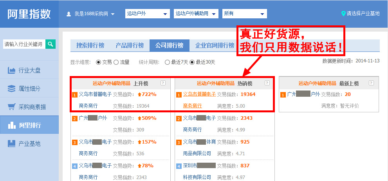
Task: Switch to the 产品排行榜 tab
Action: [130, 46]
